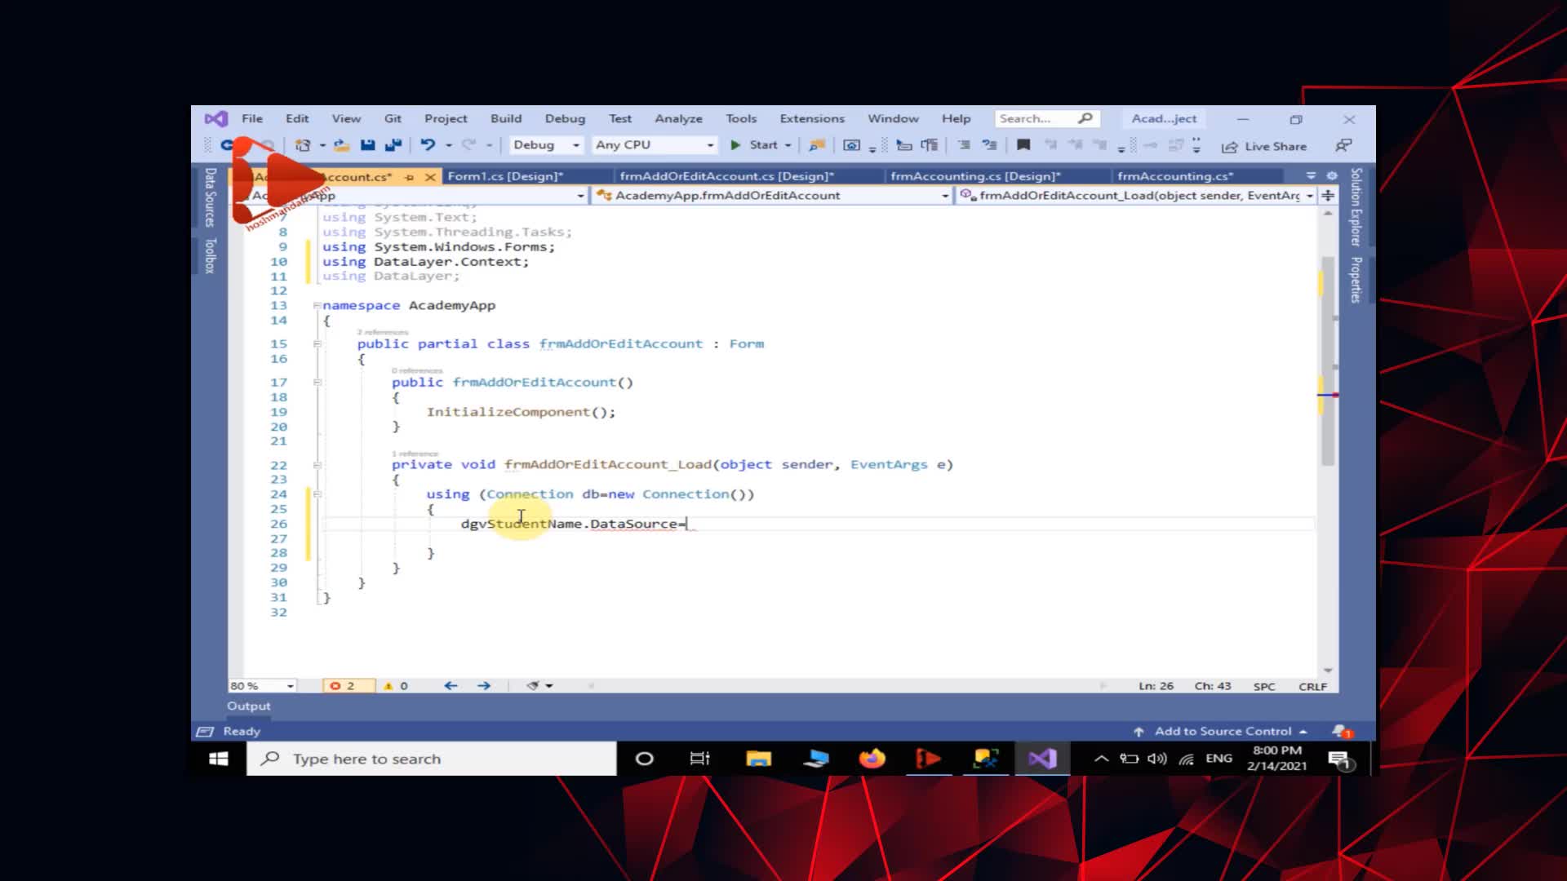Click the green Start debugging button
The image size is (1567, 881).
735,145
